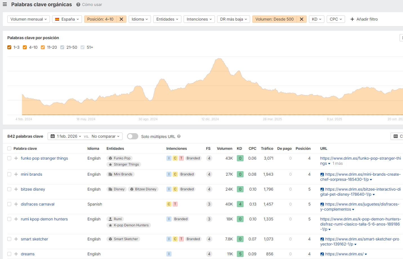Click the Cómo usar help icon
The image size is (403, 259).
pos(78,5)
